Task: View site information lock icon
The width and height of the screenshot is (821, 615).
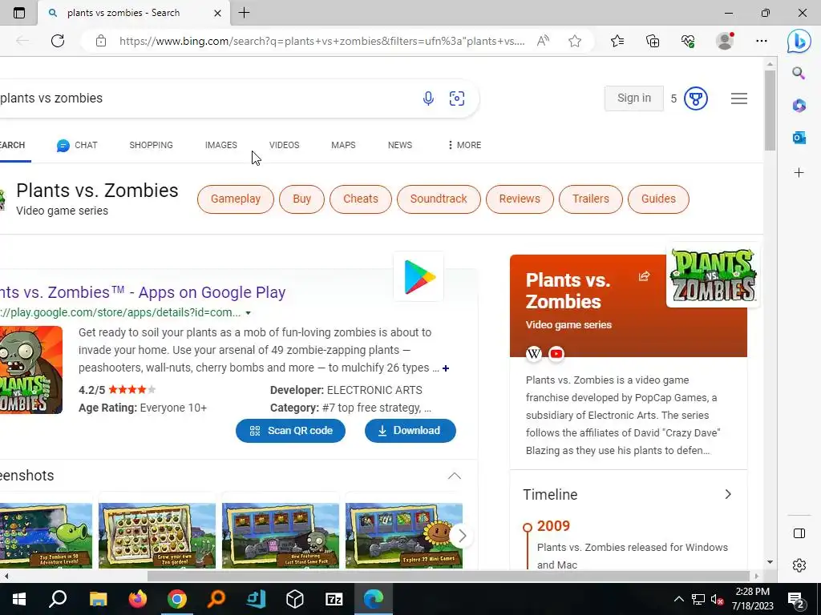Action: 101,41
